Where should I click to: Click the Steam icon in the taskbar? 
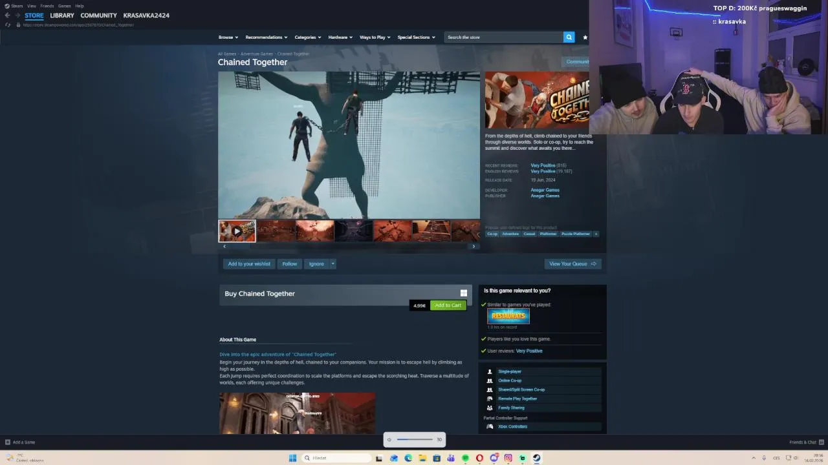click(537, 458)
